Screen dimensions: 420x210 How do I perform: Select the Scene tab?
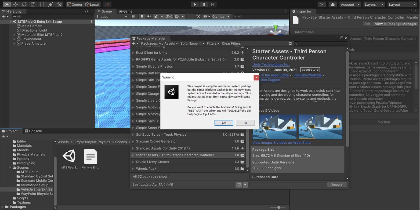(105, 11)
